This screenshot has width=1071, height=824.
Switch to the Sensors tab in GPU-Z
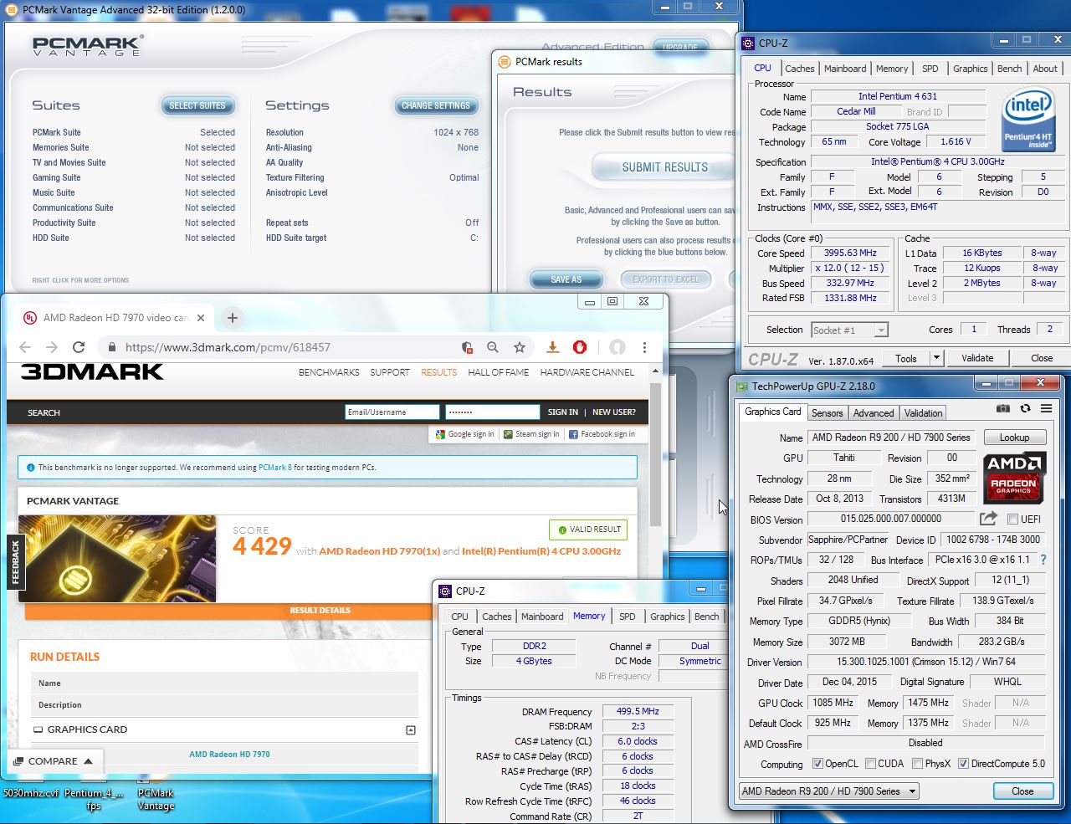(x=827, y=412)
